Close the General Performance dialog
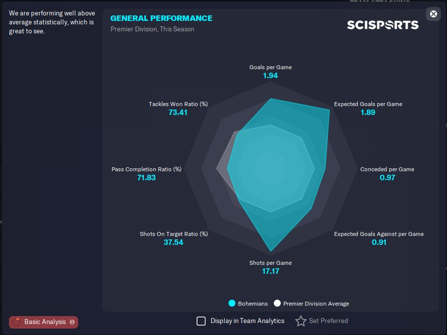447x335 pixels. pos(434,14)
